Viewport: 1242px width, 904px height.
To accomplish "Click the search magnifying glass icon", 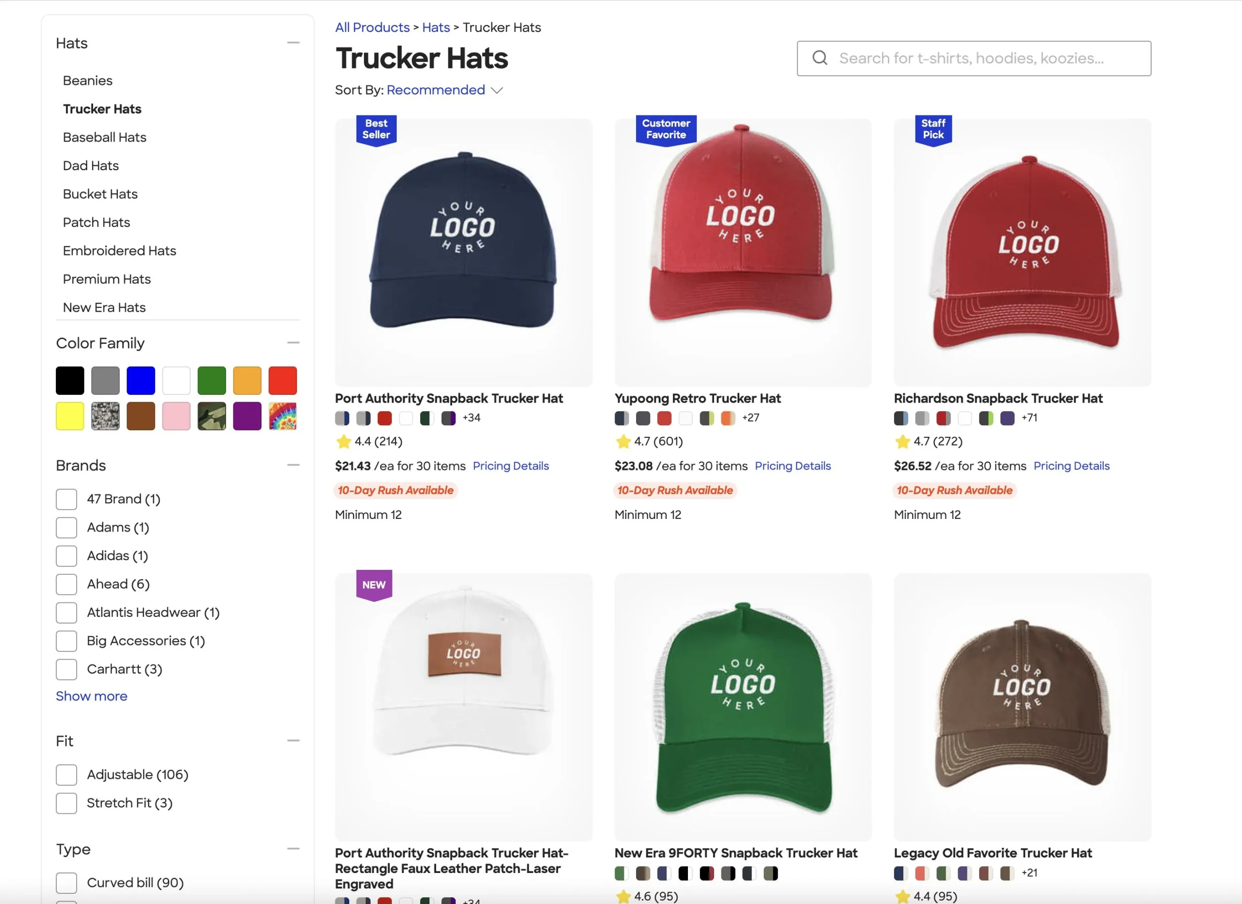I will coord(819,58).
